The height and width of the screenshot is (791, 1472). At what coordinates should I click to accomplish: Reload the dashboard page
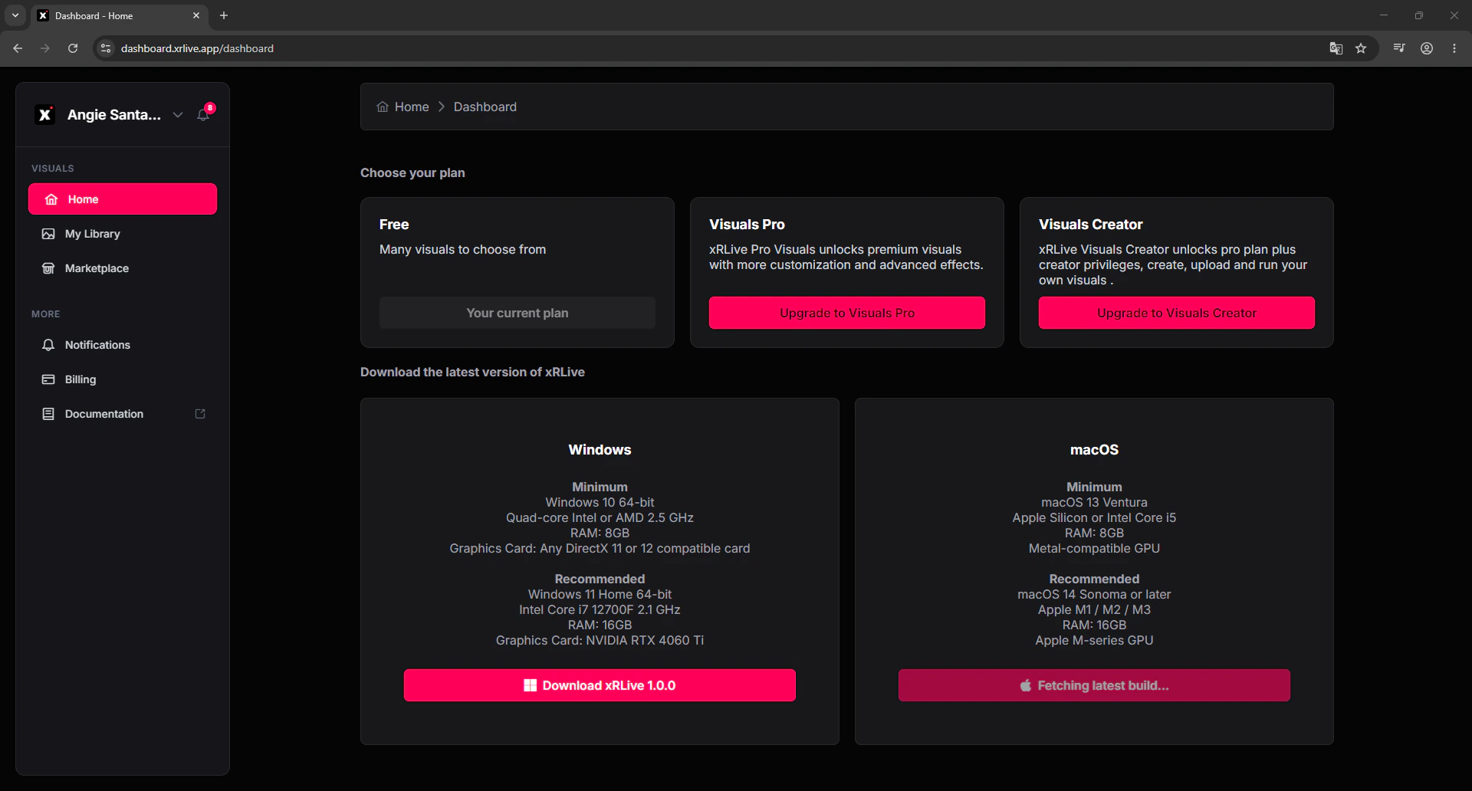(73, 48)
